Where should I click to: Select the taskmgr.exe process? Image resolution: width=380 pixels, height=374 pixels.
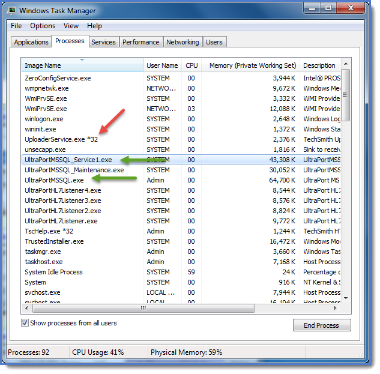[x=181, y=252]
